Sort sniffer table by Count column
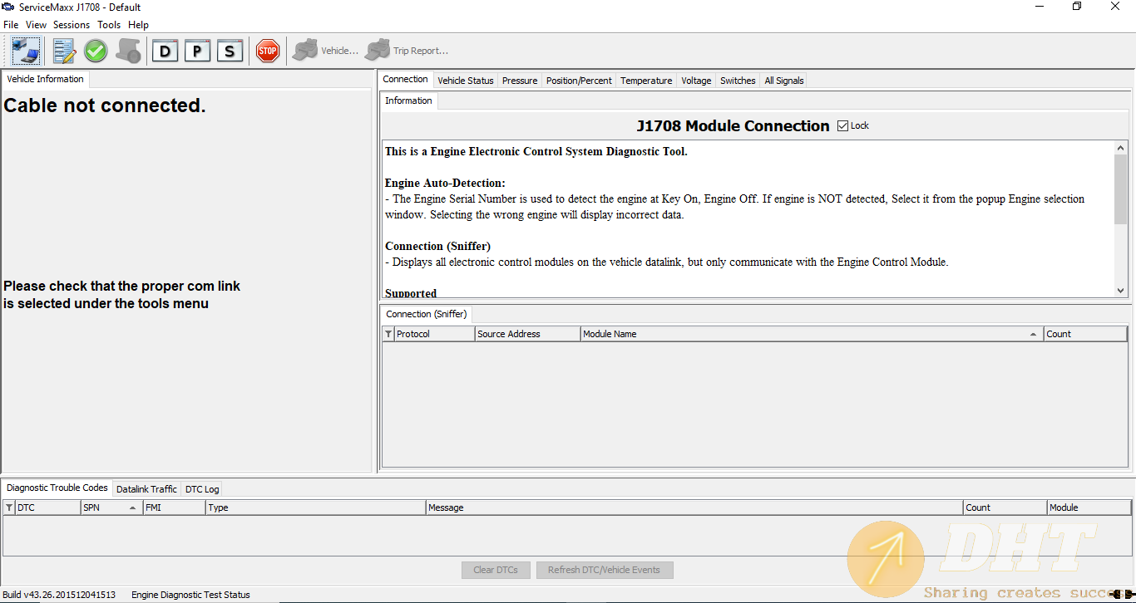Image resolution: width=1136 pixels, height=603 pixels. (1085, 334)
